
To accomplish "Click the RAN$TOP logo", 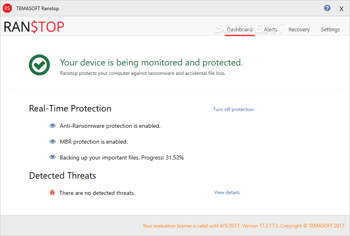I will click(x=34, y=27).
